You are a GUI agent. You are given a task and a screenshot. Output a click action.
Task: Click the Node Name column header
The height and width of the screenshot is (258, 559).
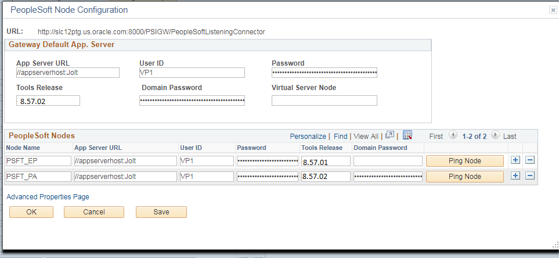point(23,148)
